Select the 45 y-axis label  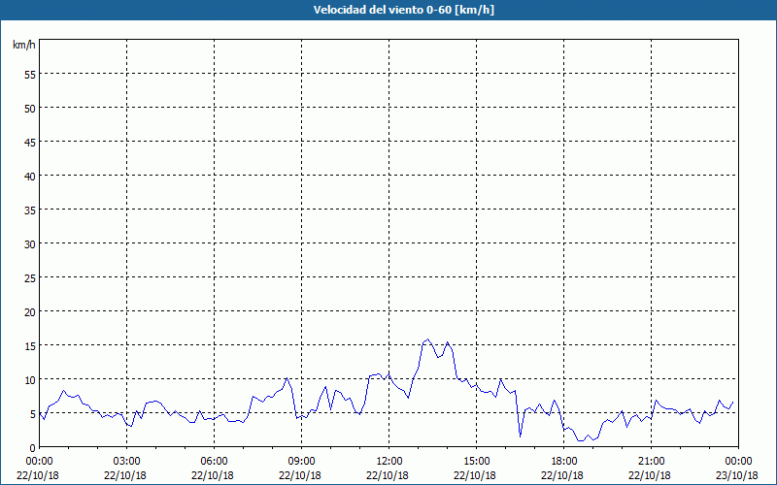pos(30,142)
